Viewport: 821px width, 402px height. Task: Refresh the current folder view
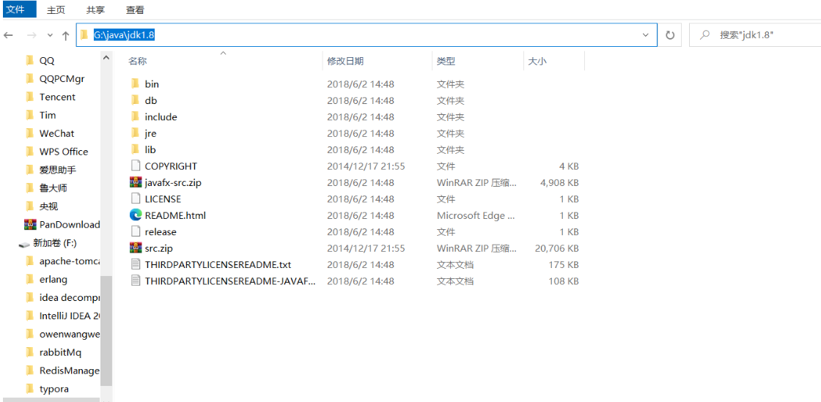(670, 35)
